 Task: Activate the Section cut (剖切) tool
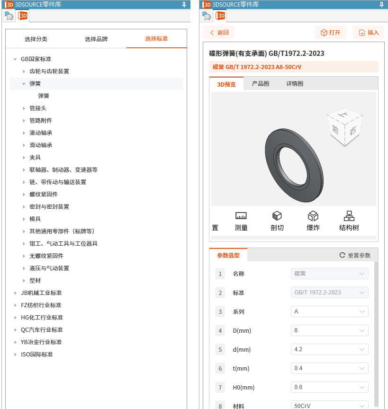click(277, 216)
